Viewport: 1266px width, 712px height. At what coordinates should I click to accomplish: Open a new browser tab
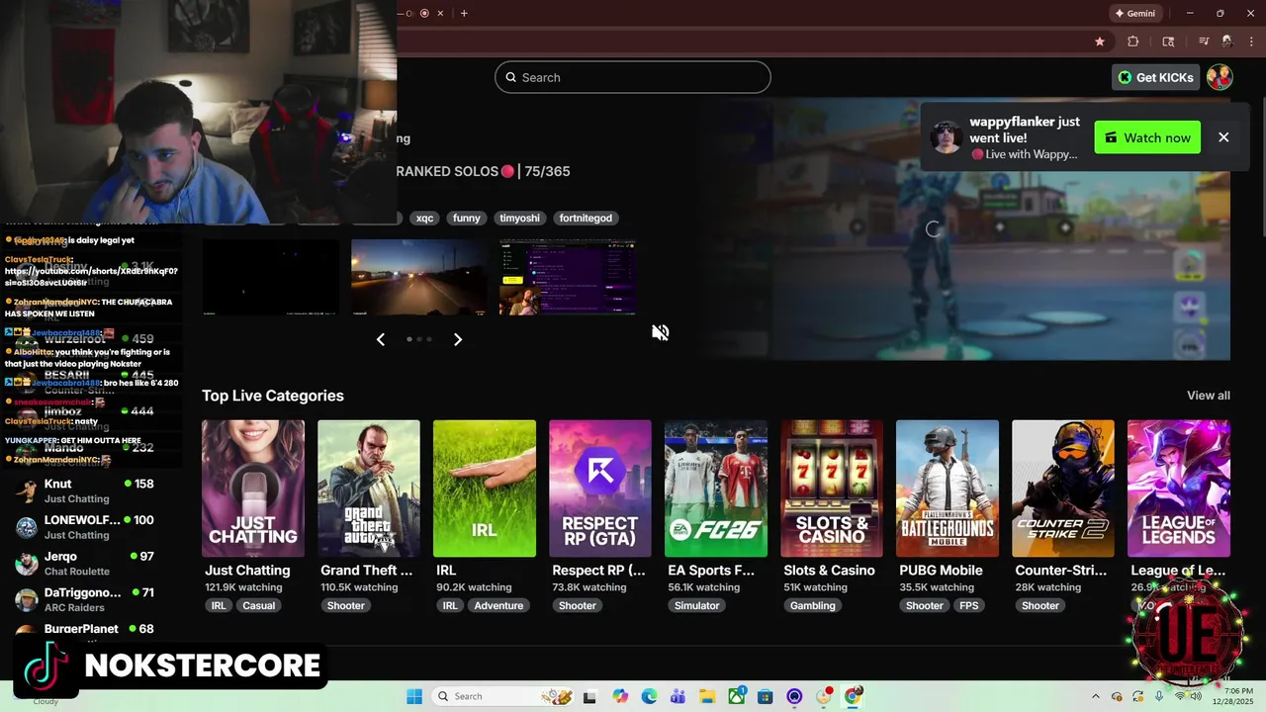tap(464, 13)
